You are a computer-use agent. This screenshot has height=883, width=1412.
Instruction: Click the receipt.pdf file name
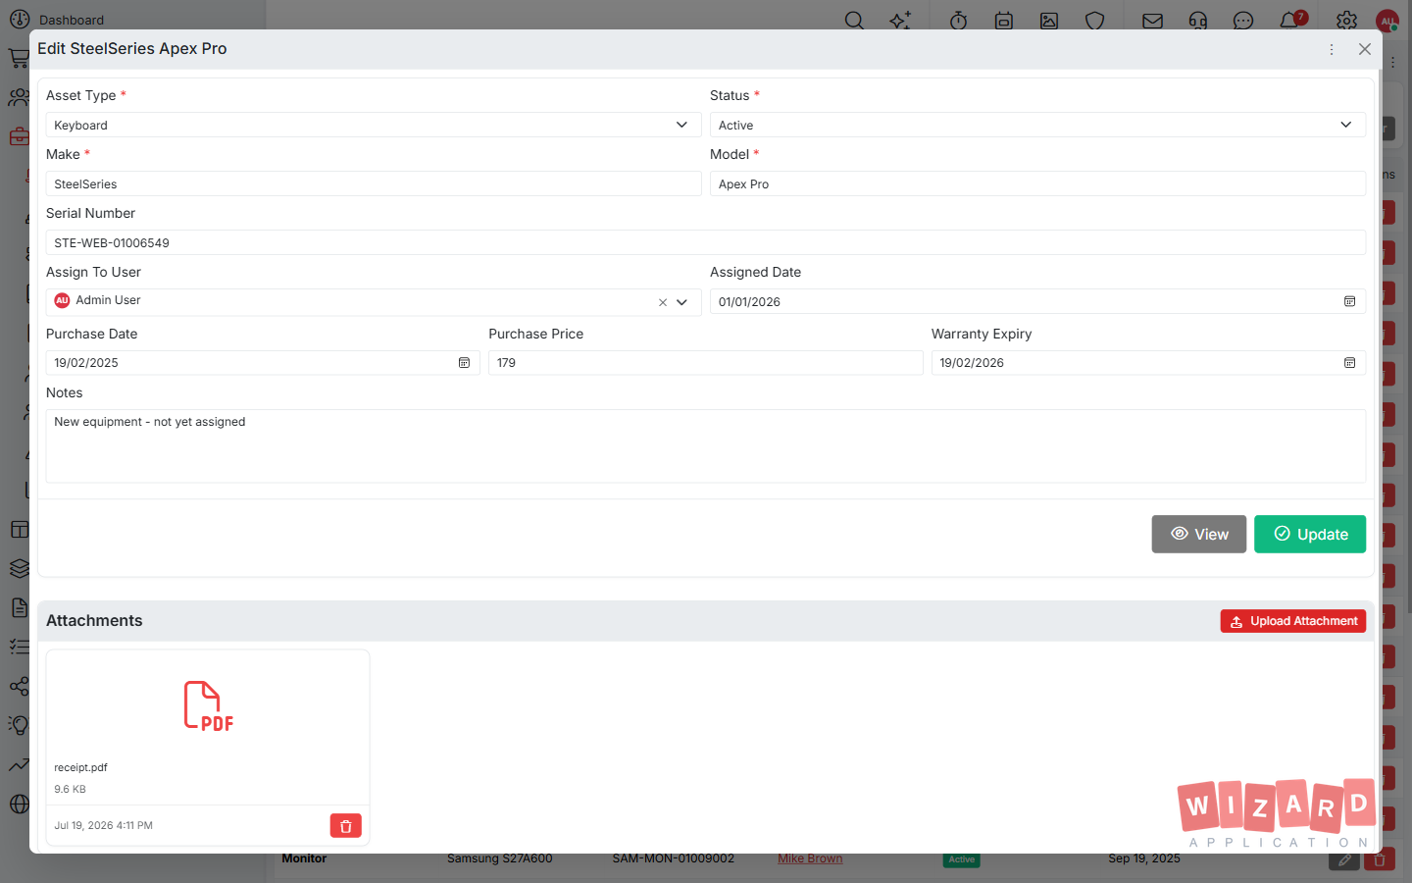80,767
